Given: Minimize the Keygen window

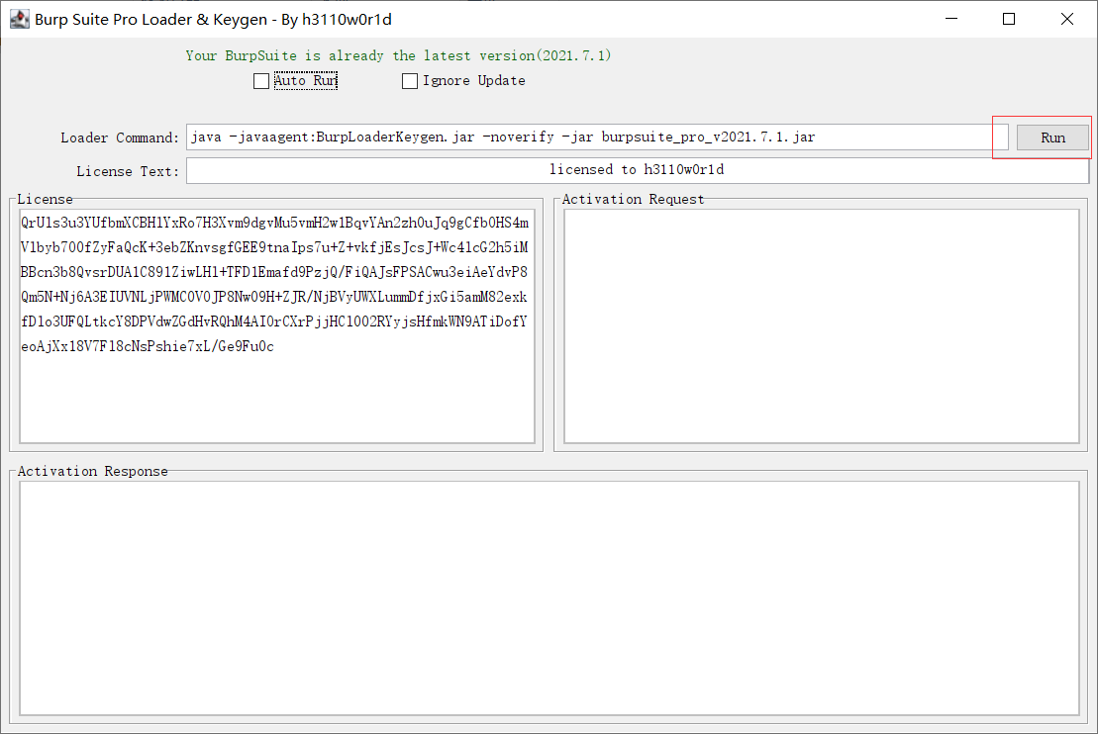Looking at the screenshot, I should 950,19.
